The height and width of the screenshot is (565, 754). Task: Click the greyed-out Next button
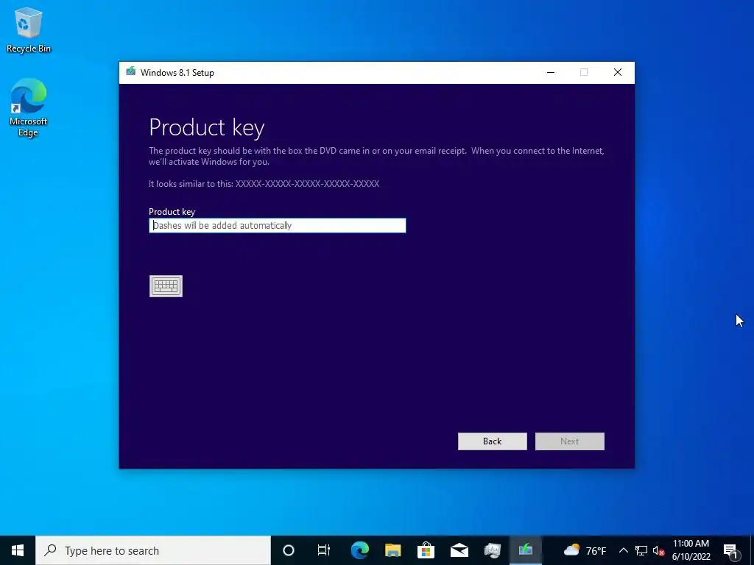coord(570,441)
